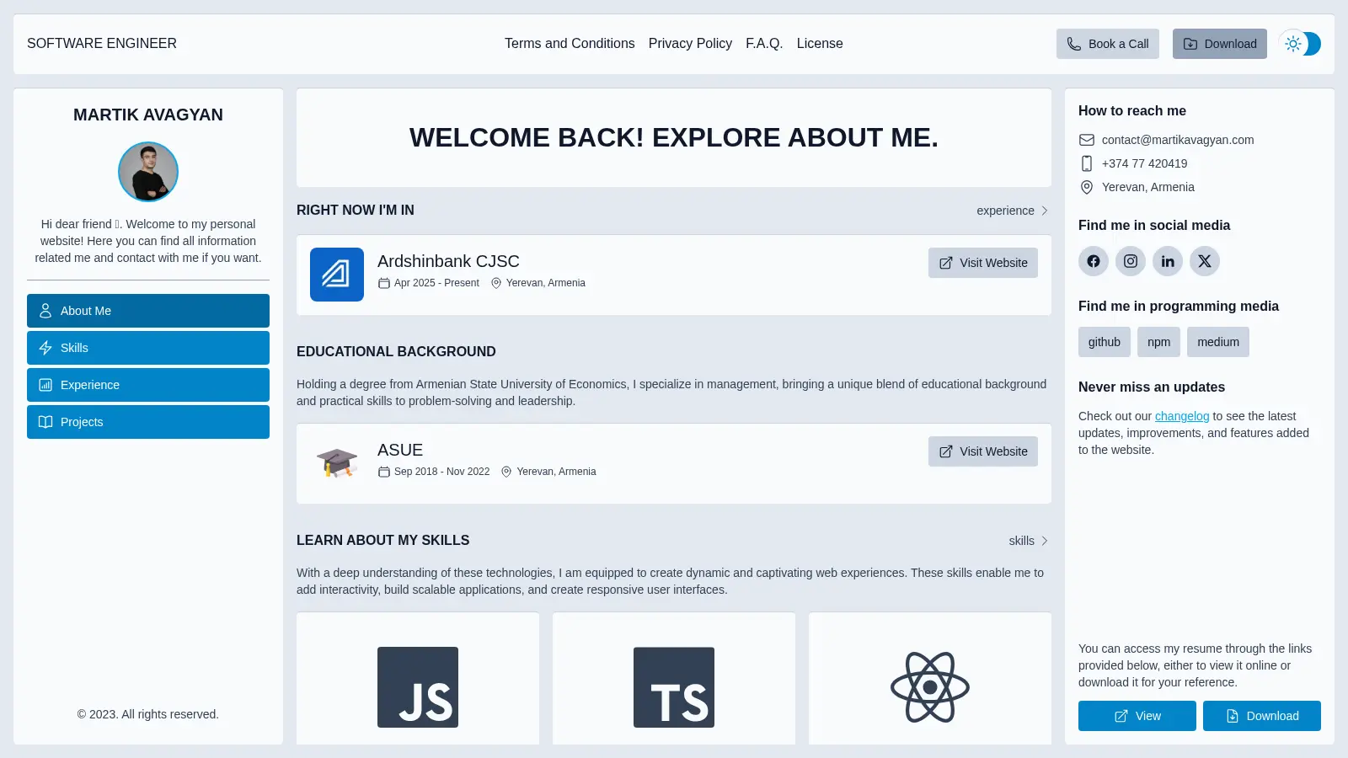Expand the skills chevron link
1348x758 pixels.
pos(1029,541)
